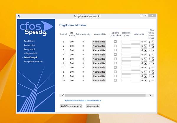Reset row 3 with Alapra állítás
The image size is (177, 123).
click(99, 50)
